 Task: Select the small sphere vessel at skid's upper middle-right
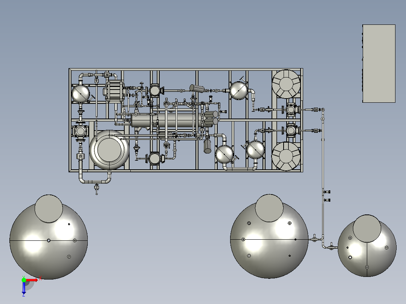[239, 91]
